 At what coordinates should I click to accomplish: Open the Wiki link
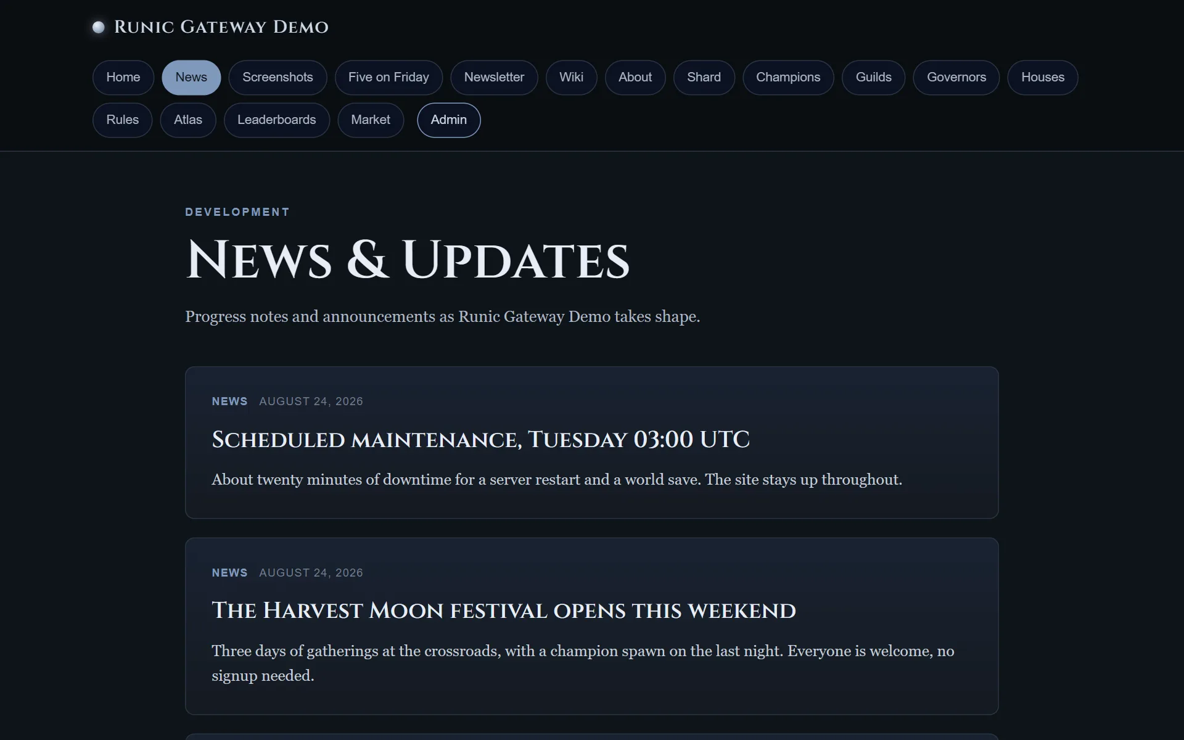571,78
